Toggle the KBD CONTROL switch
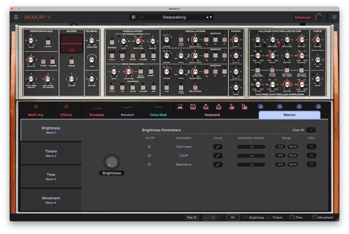 coord(195,87)
